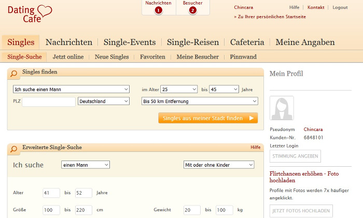Click JETZT FOTOS HOCHLADEN button

(x=301, y=211)
